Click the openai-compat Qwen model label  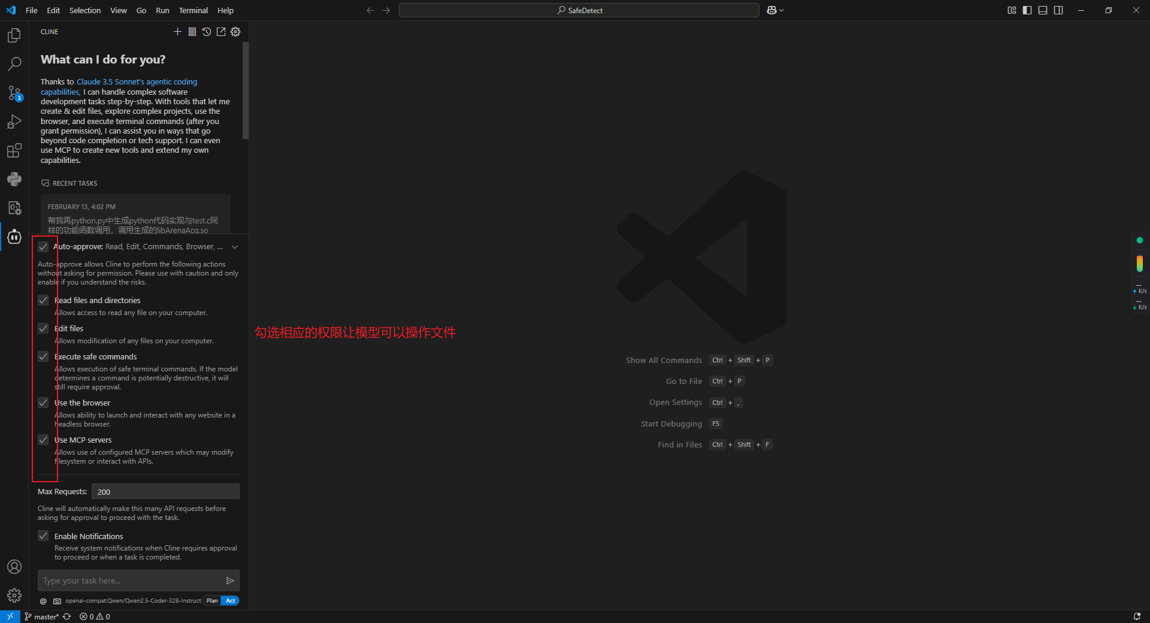(x=133, y=601)
